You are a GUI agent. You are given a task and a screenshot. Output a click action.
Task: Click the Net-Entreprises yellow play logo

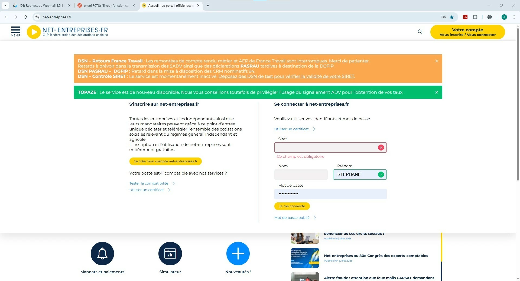click(34, 32)
